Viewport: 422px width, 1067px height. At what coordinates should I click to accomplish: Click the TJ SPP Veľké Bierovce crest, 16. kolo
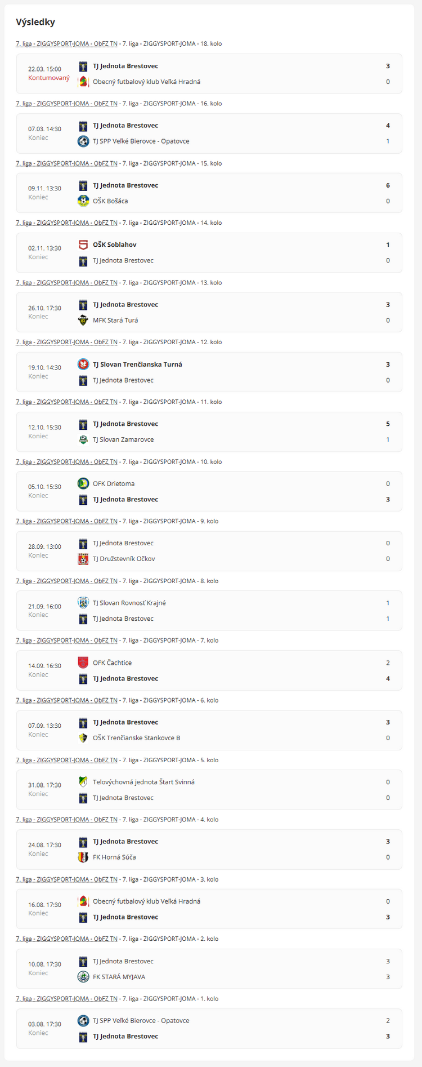[x=83, y=141]
